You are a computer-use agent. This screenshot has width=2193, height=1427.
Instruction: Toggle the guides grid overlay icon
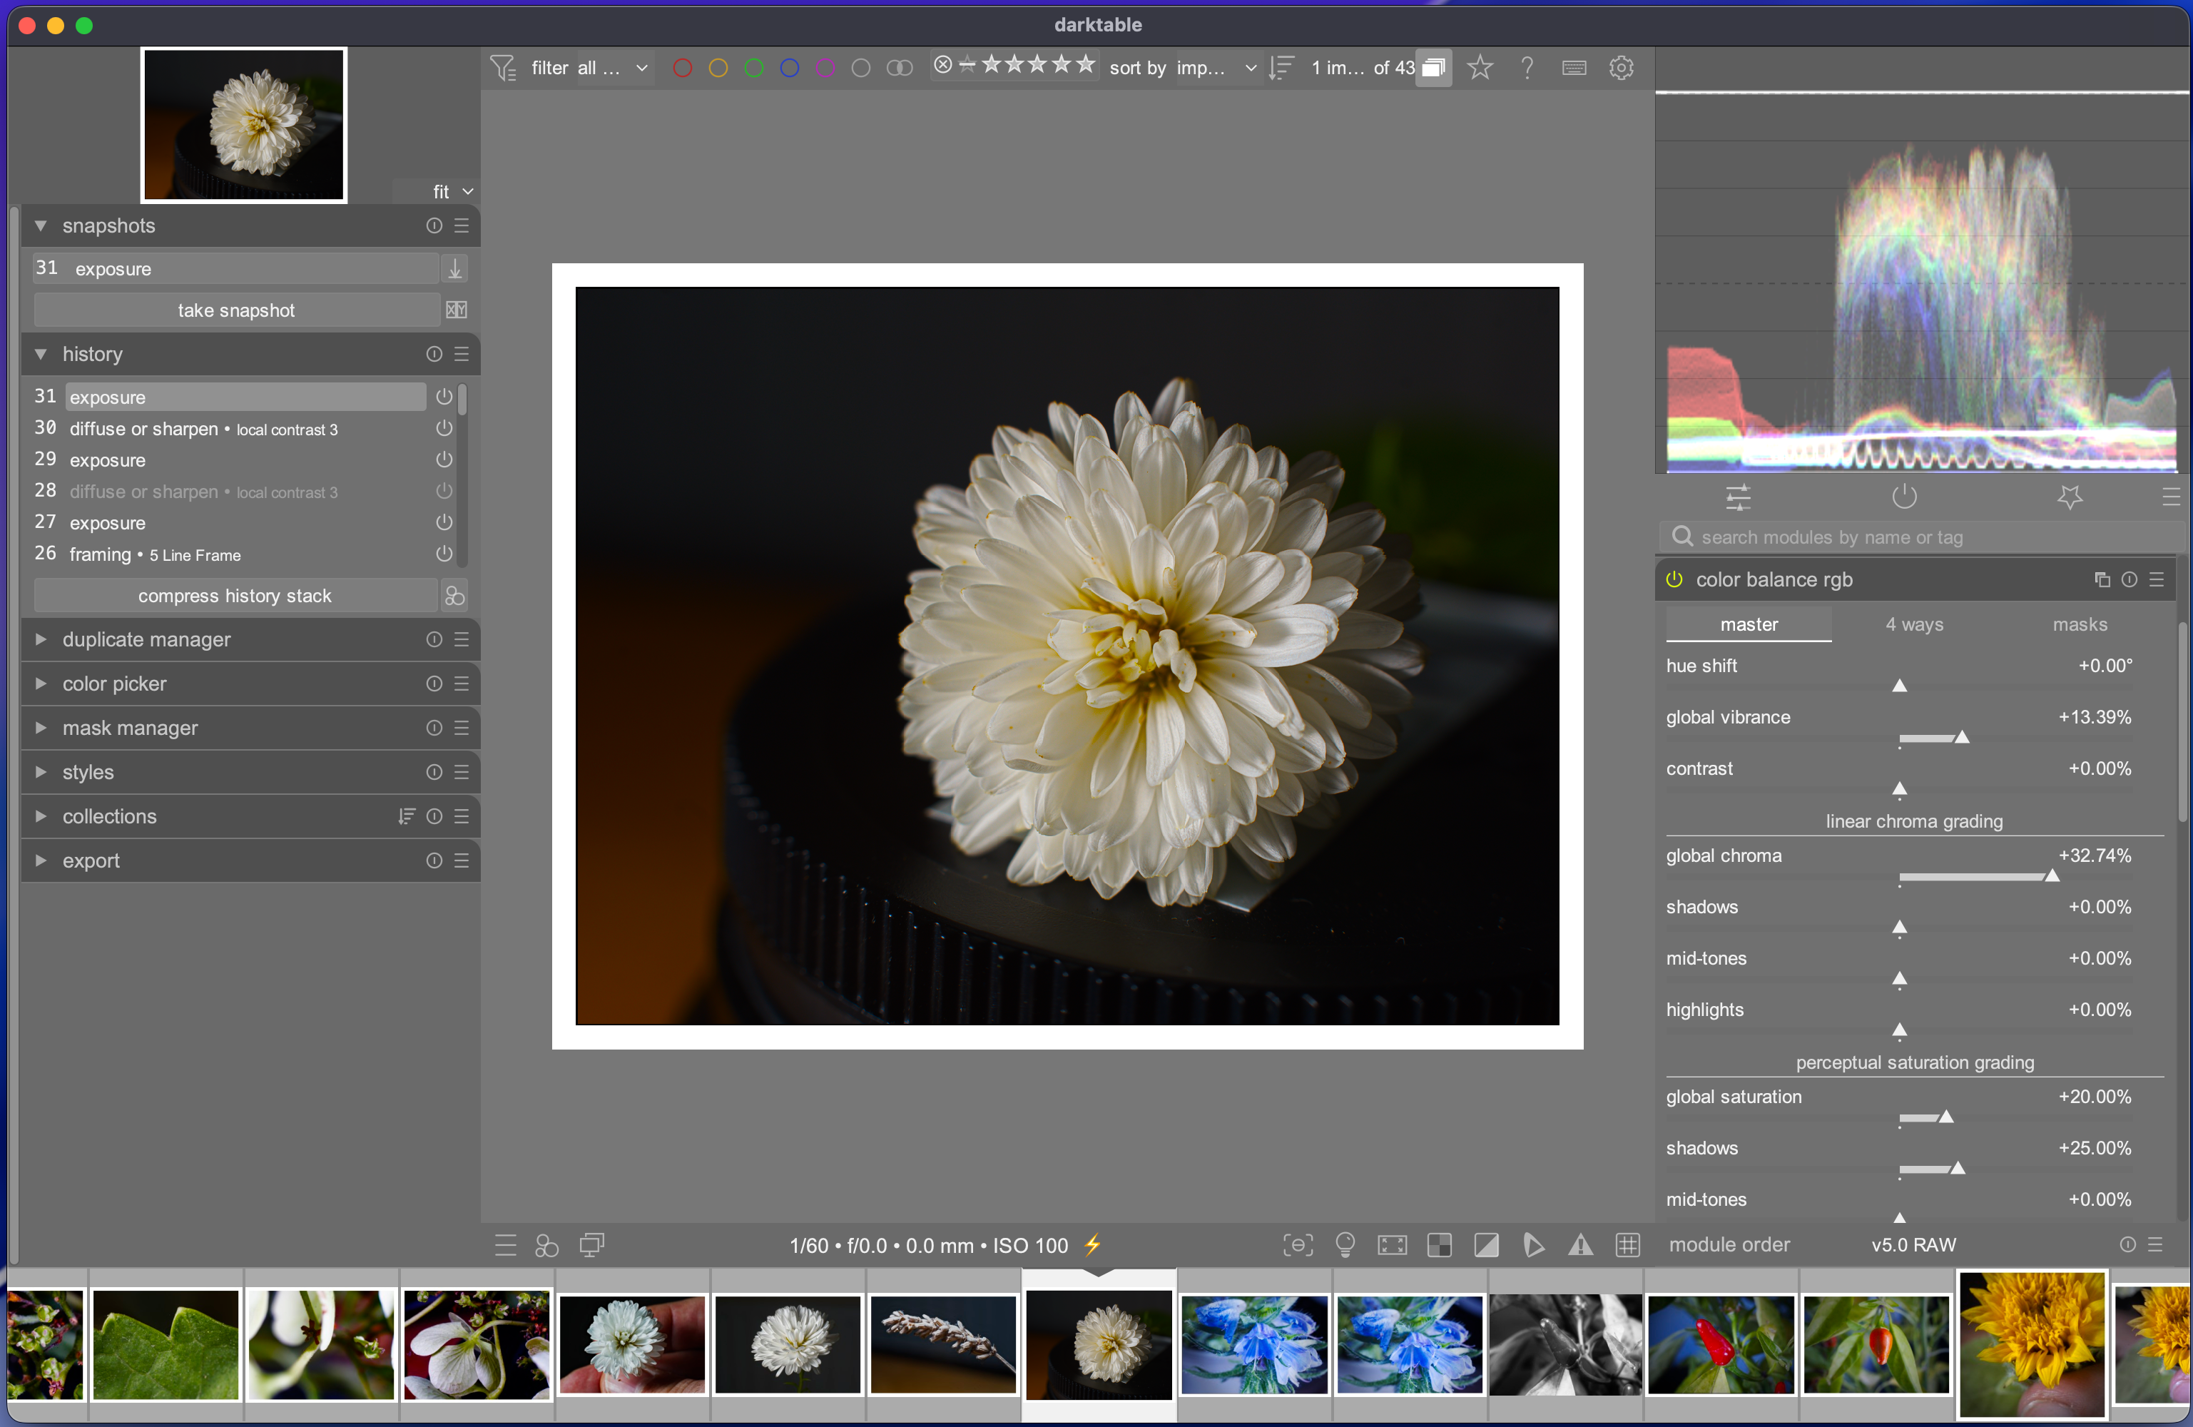[1627, 1245]
